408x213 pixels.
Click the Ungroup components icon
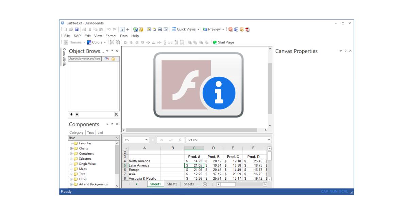coord(118,42)
